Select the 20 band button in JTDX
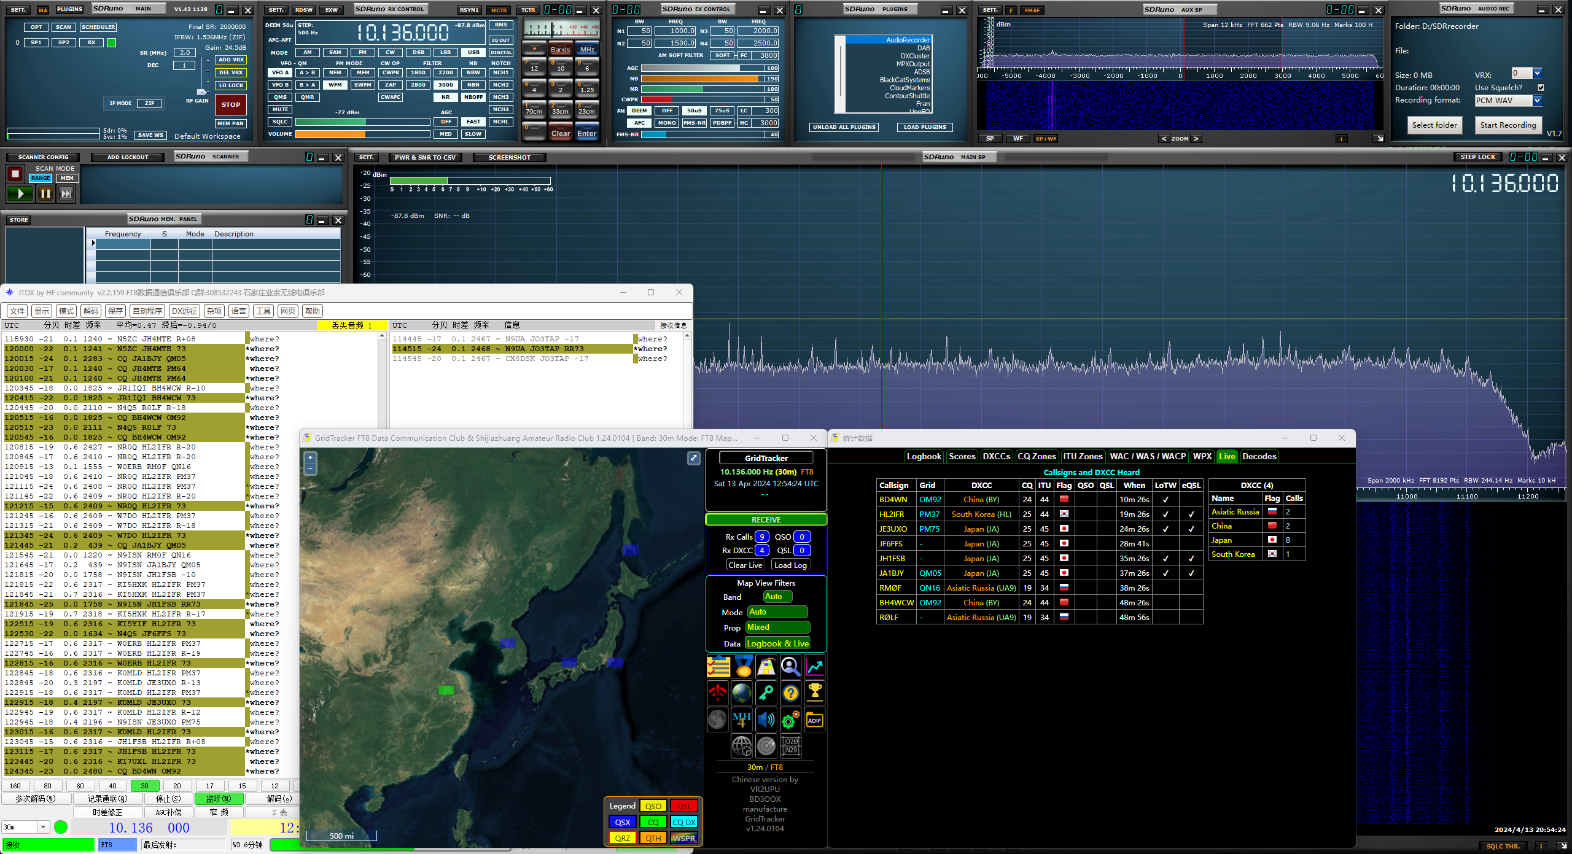The width and height of the screenshot is (1572, 854). pyautogui.click(x=177, y=786)
